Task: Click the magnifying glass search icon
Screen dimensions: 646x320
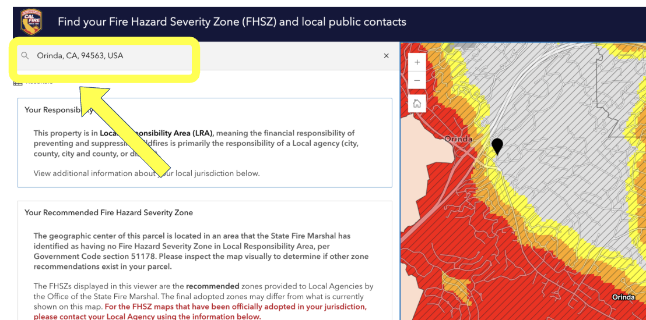Action: coord(25,56)
